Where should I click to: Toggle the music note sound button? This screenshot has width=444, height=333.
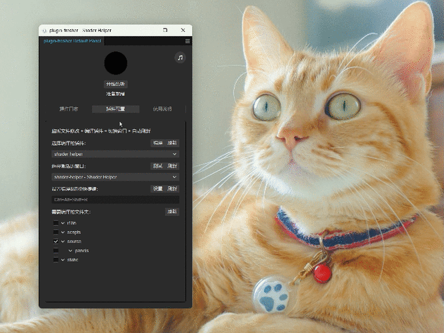[180, 58]
